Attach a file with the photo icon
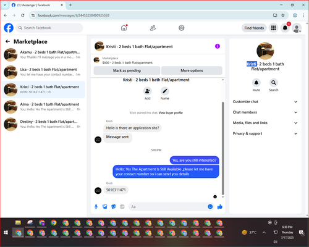 pos(105,207)
